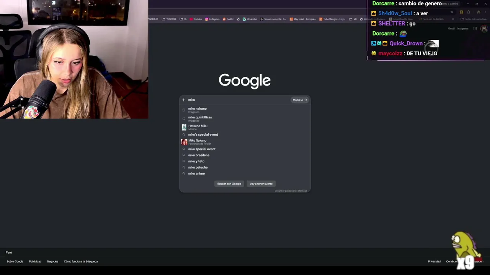The height and width of the screenshot is (275, 490).
Task: Open the globe bookmark after Reddit
Action: coord(238,19)
